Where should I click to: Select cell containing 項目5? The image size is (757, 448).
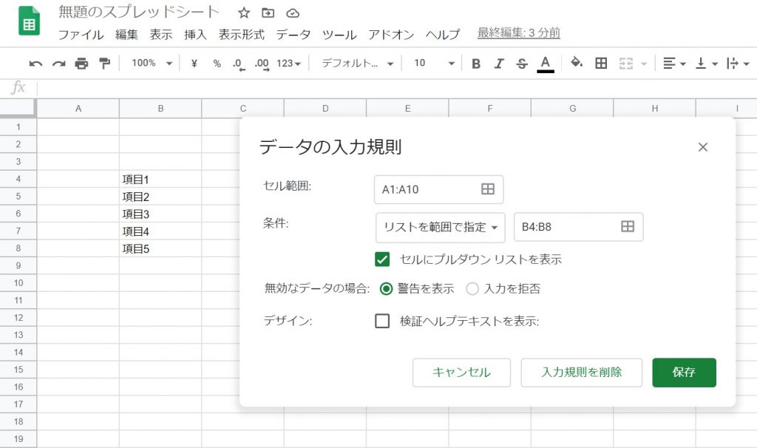coord(160,248)
